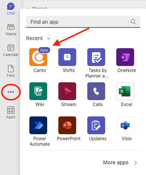Open Apps store in the sidebar
The image size is (146, 175).
coord(11,113)
